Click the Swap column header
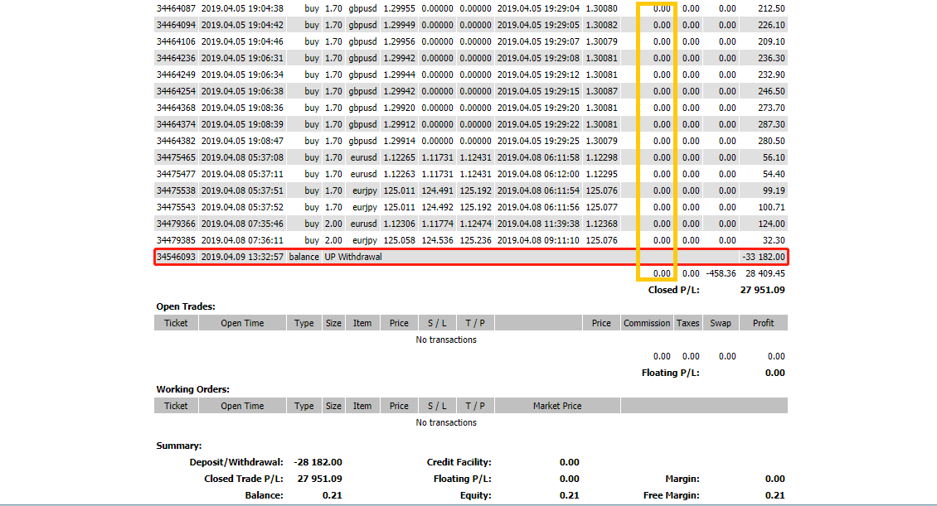937x506 pixels. (721, 323)
